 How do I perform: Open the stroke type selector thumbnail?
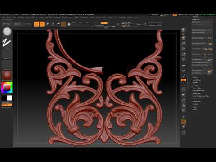7,43
